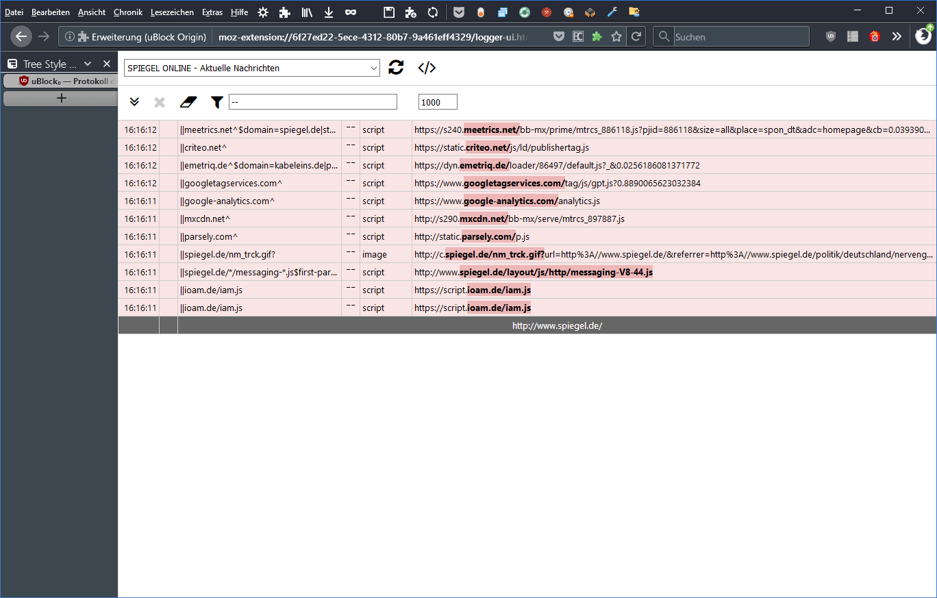Click the ||mxcdn.net^ filter cell

(260, 219)
